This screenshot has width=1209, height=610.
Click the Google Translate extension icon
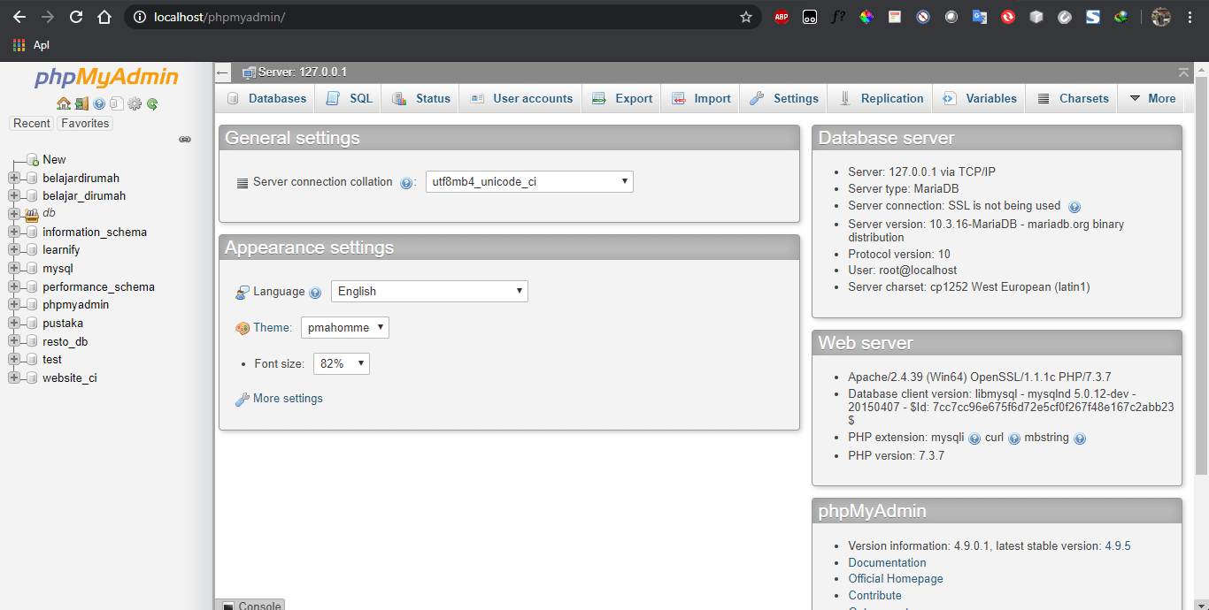click(x=980, y=17)
